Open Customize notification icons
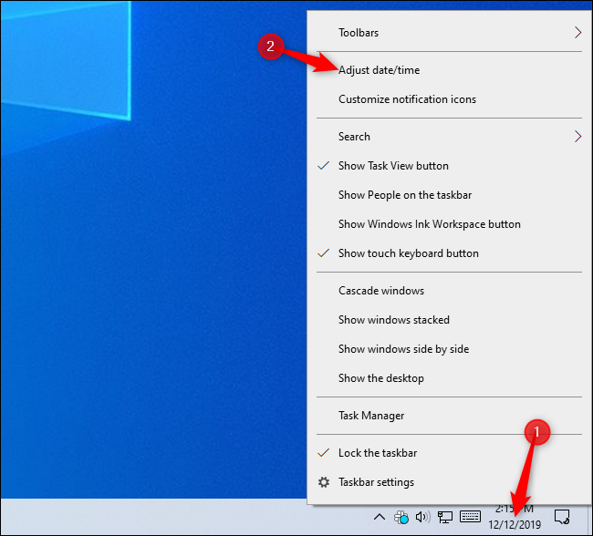 pos(449,99)
